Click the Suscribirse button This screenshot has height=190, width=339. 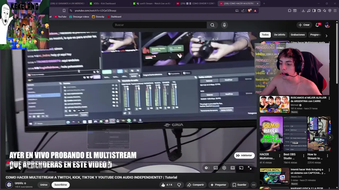61,185
